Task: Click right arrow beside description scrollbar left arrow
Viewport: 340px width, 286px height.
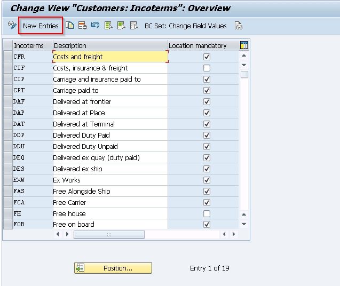Action: (x=67, y=234)
